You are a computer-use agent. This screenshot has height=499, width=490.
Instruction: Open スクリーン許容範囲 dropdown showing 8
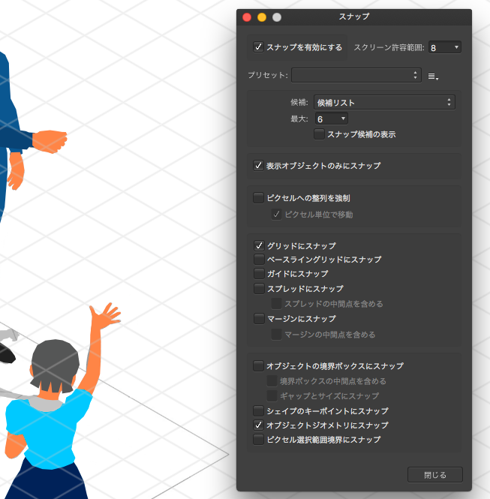[444, 47]
